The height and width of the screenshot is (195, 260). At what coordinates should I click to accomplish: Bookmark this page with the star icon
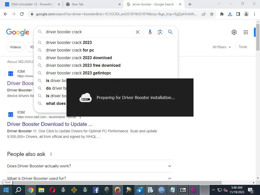tap(212, 14)
